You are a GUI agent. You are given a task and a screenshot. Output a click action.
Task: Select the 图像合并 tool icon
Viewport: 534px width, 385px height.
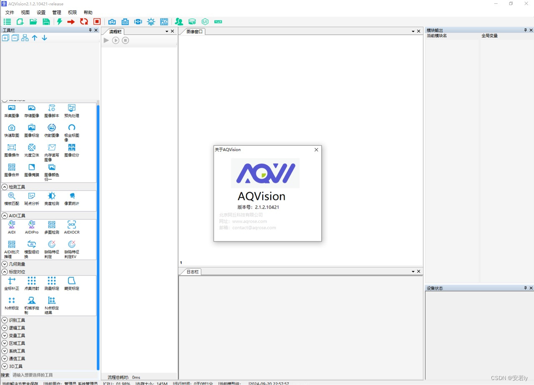pos(12,167)
